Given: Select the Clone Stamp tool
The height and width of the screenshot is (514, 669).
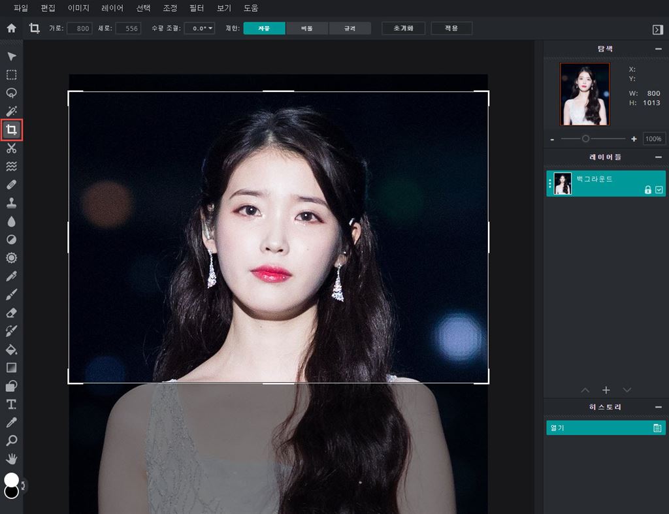Looking at the screenshot, I should (12, 203).
